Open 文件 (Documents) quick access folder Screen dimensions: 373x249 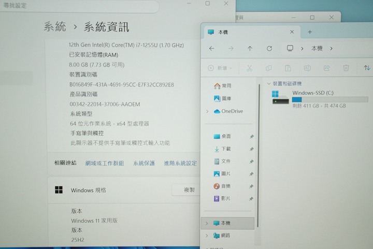pyautogui.click(x=222, y=162)
